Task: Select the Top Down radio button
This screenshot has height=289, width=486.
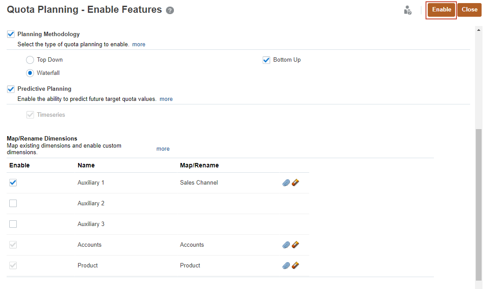Action: [30, 59]
